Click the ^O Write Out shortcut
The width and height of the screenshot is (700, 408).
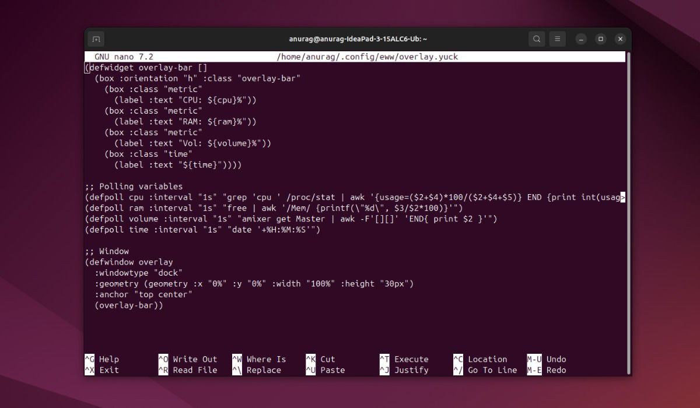coord(187,359)
